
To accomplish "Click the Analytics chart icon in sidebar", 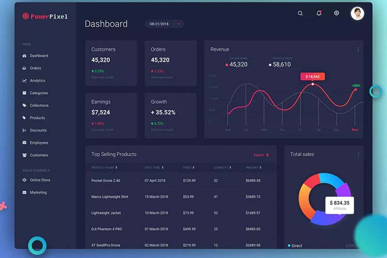I will point(24,80).
